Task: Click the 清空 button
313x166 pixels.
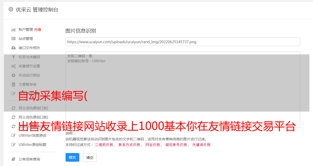Action: 90,157
